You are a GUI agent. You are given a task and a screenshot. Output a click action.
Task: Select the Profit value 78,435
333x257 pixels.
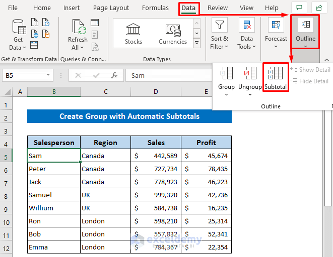point(206,169)
